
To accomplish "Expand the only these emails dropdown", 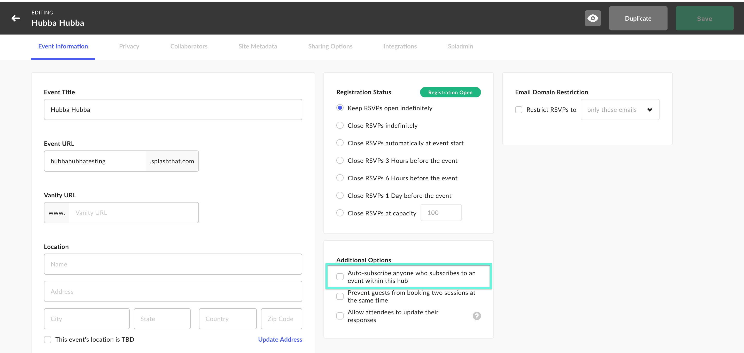I will point(620,110).
